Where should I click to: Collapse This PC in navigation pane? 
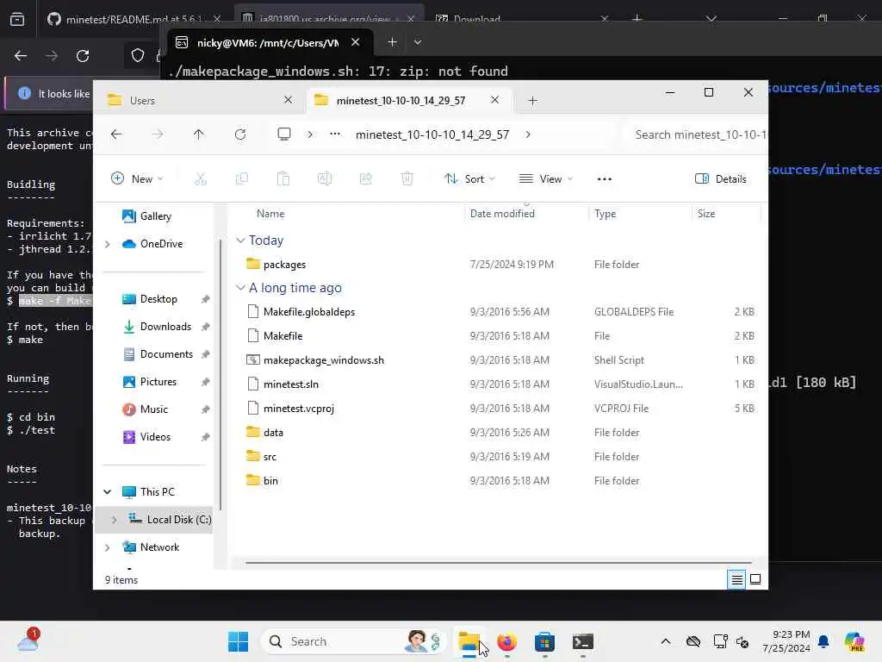click(108, 492)
